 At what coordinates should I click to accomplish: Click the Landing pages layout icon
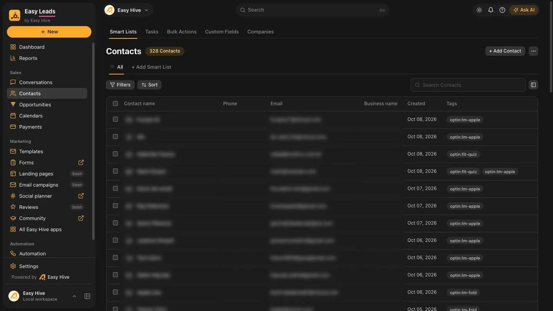[x=13, y=174]
